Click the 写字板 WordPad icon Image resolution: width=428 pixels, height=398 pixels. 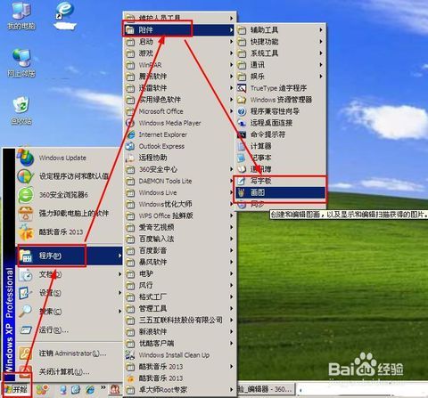pos(242,181)
